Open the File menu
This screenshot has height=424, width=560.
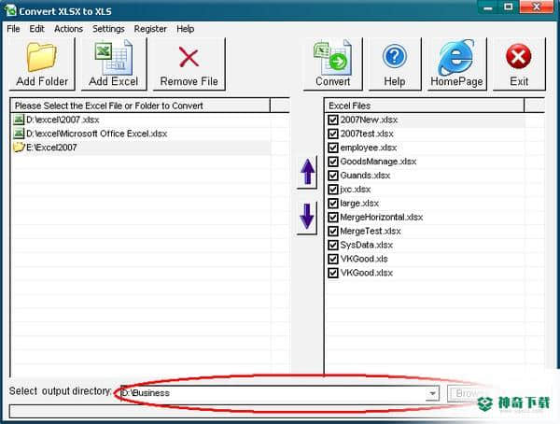pos(13,29)
